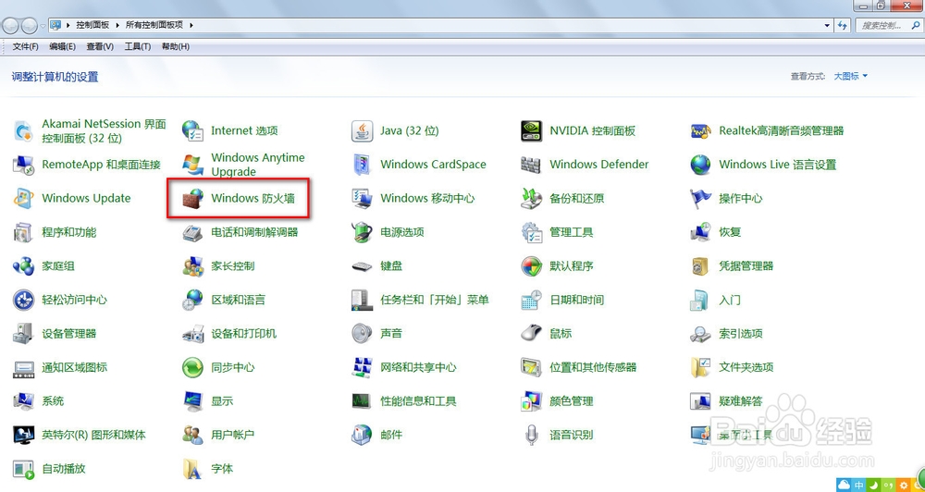Refresh the control panel address bar

[843, 25]
